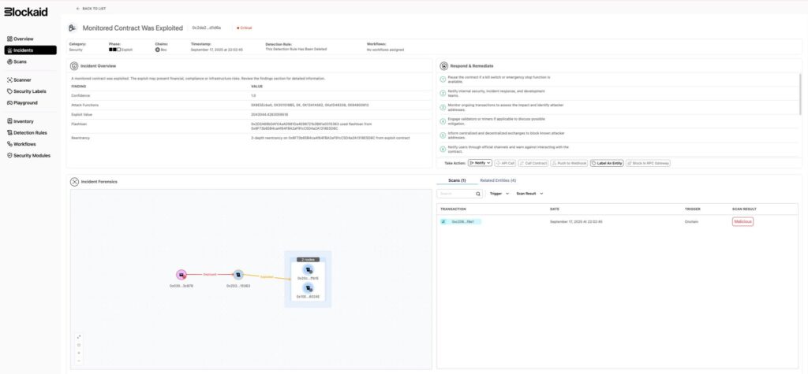Open the Inventory sidebar icon
Image resolution: width=808 pixels, height=374 pixels.
coord(9,121)
